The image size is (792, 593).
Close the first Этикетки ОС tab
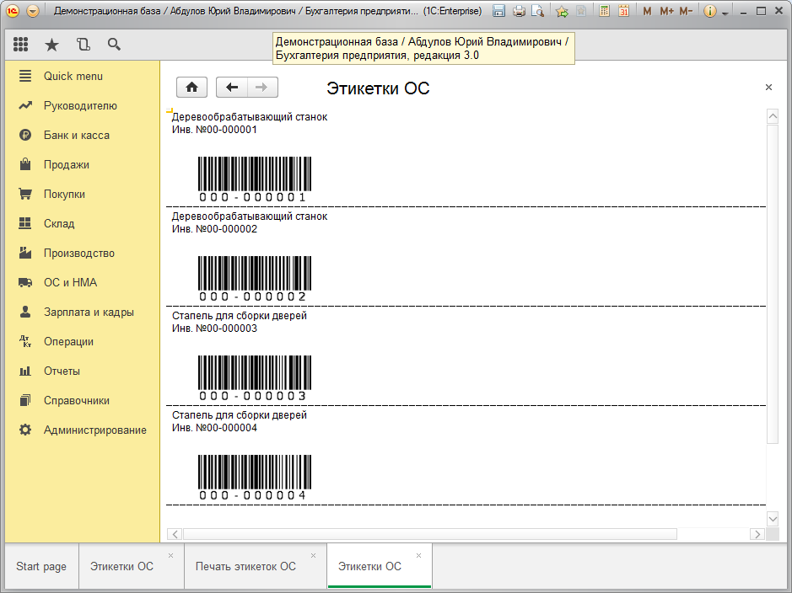coord(170,555)
